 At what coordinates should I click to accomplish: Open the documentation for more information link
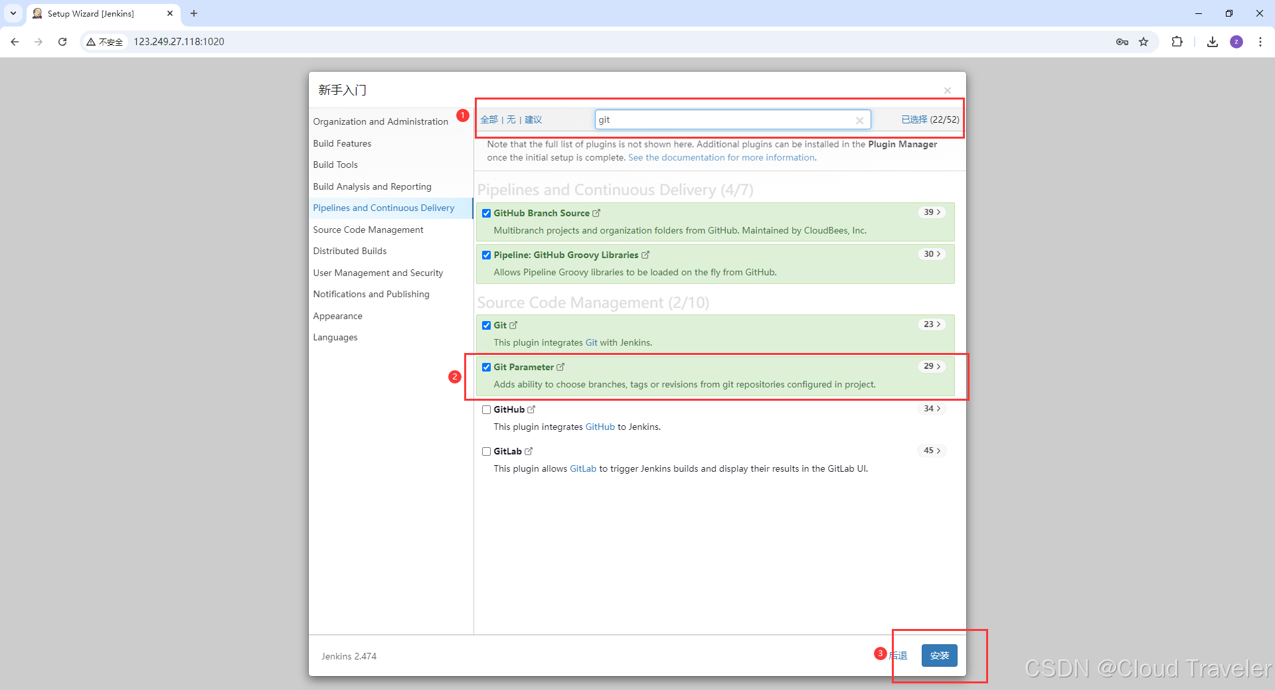722,157
